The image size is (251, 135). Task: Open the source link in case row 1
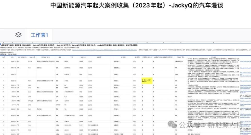(246, 61)
